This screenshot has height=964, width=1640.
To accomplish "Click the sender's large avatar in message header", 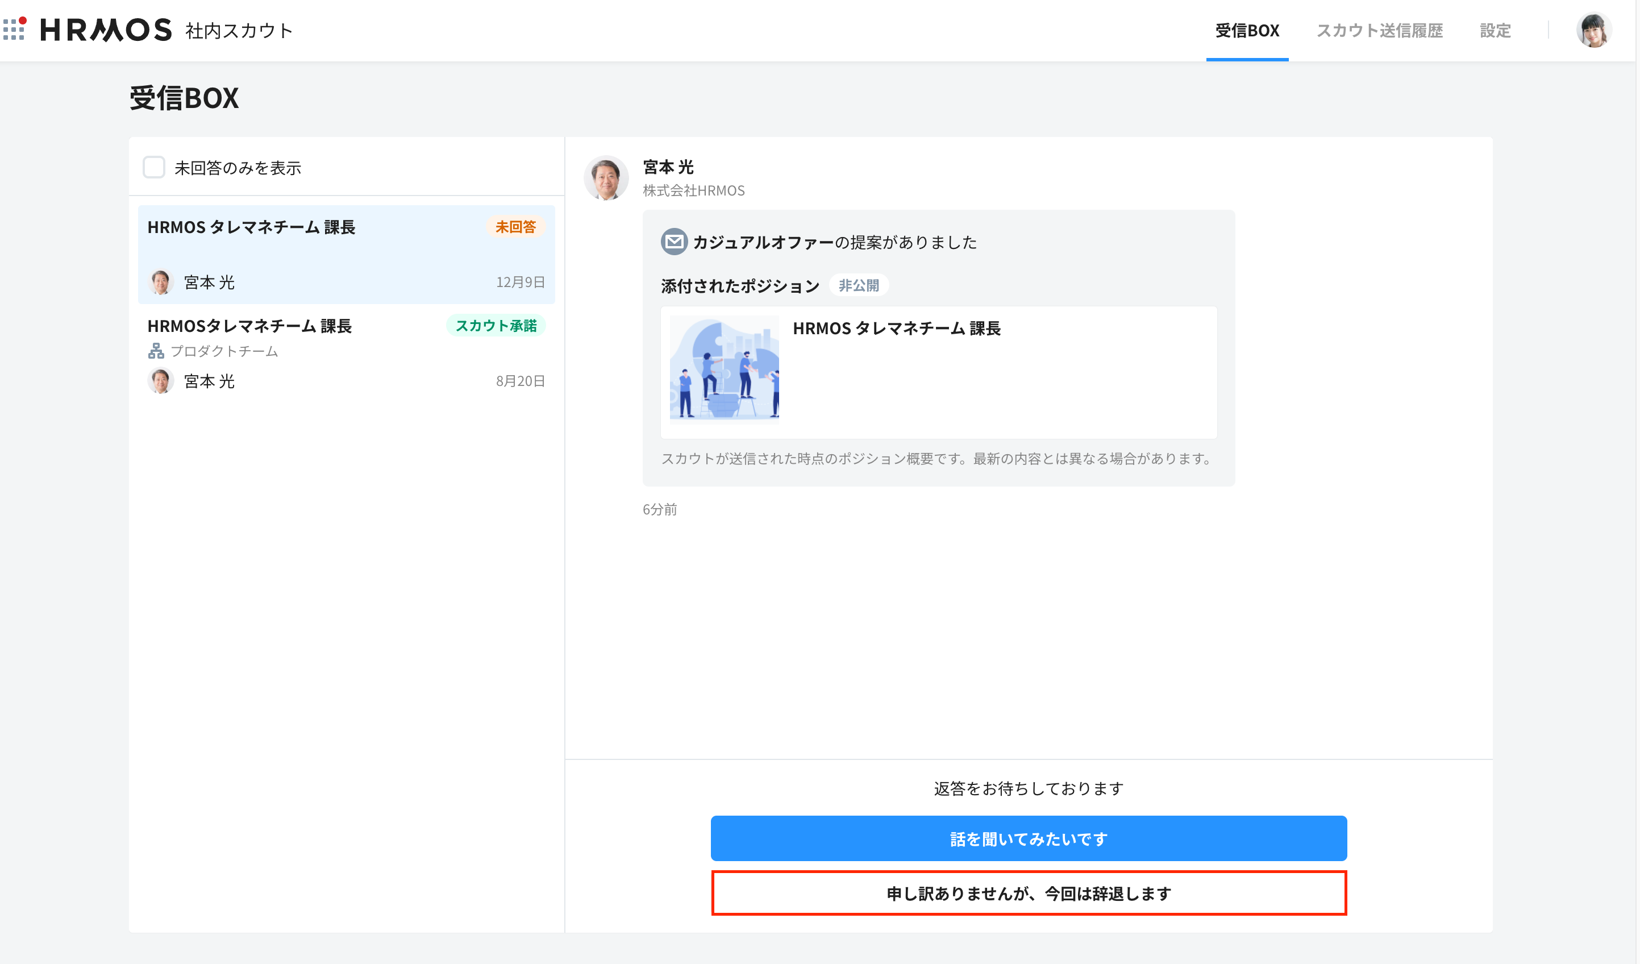I will pyautogui.click(x=606, y=178).
